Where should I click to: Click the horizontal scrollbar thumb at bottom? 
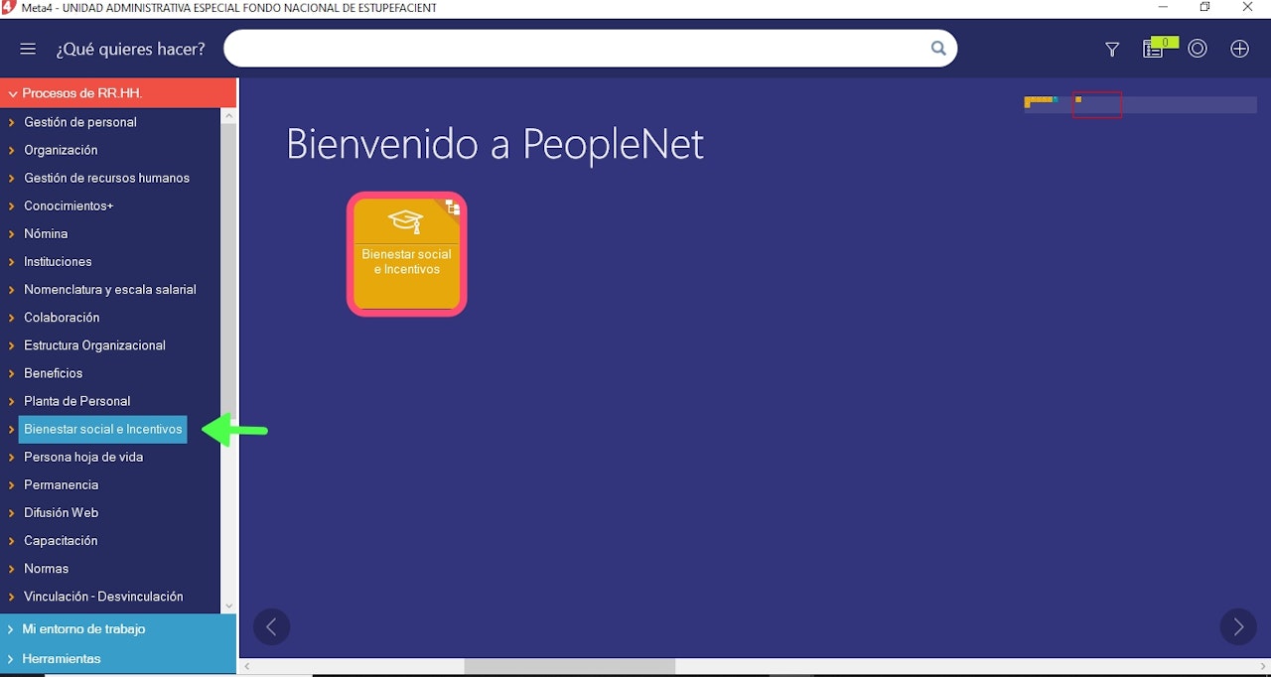[x=570, y=667]
